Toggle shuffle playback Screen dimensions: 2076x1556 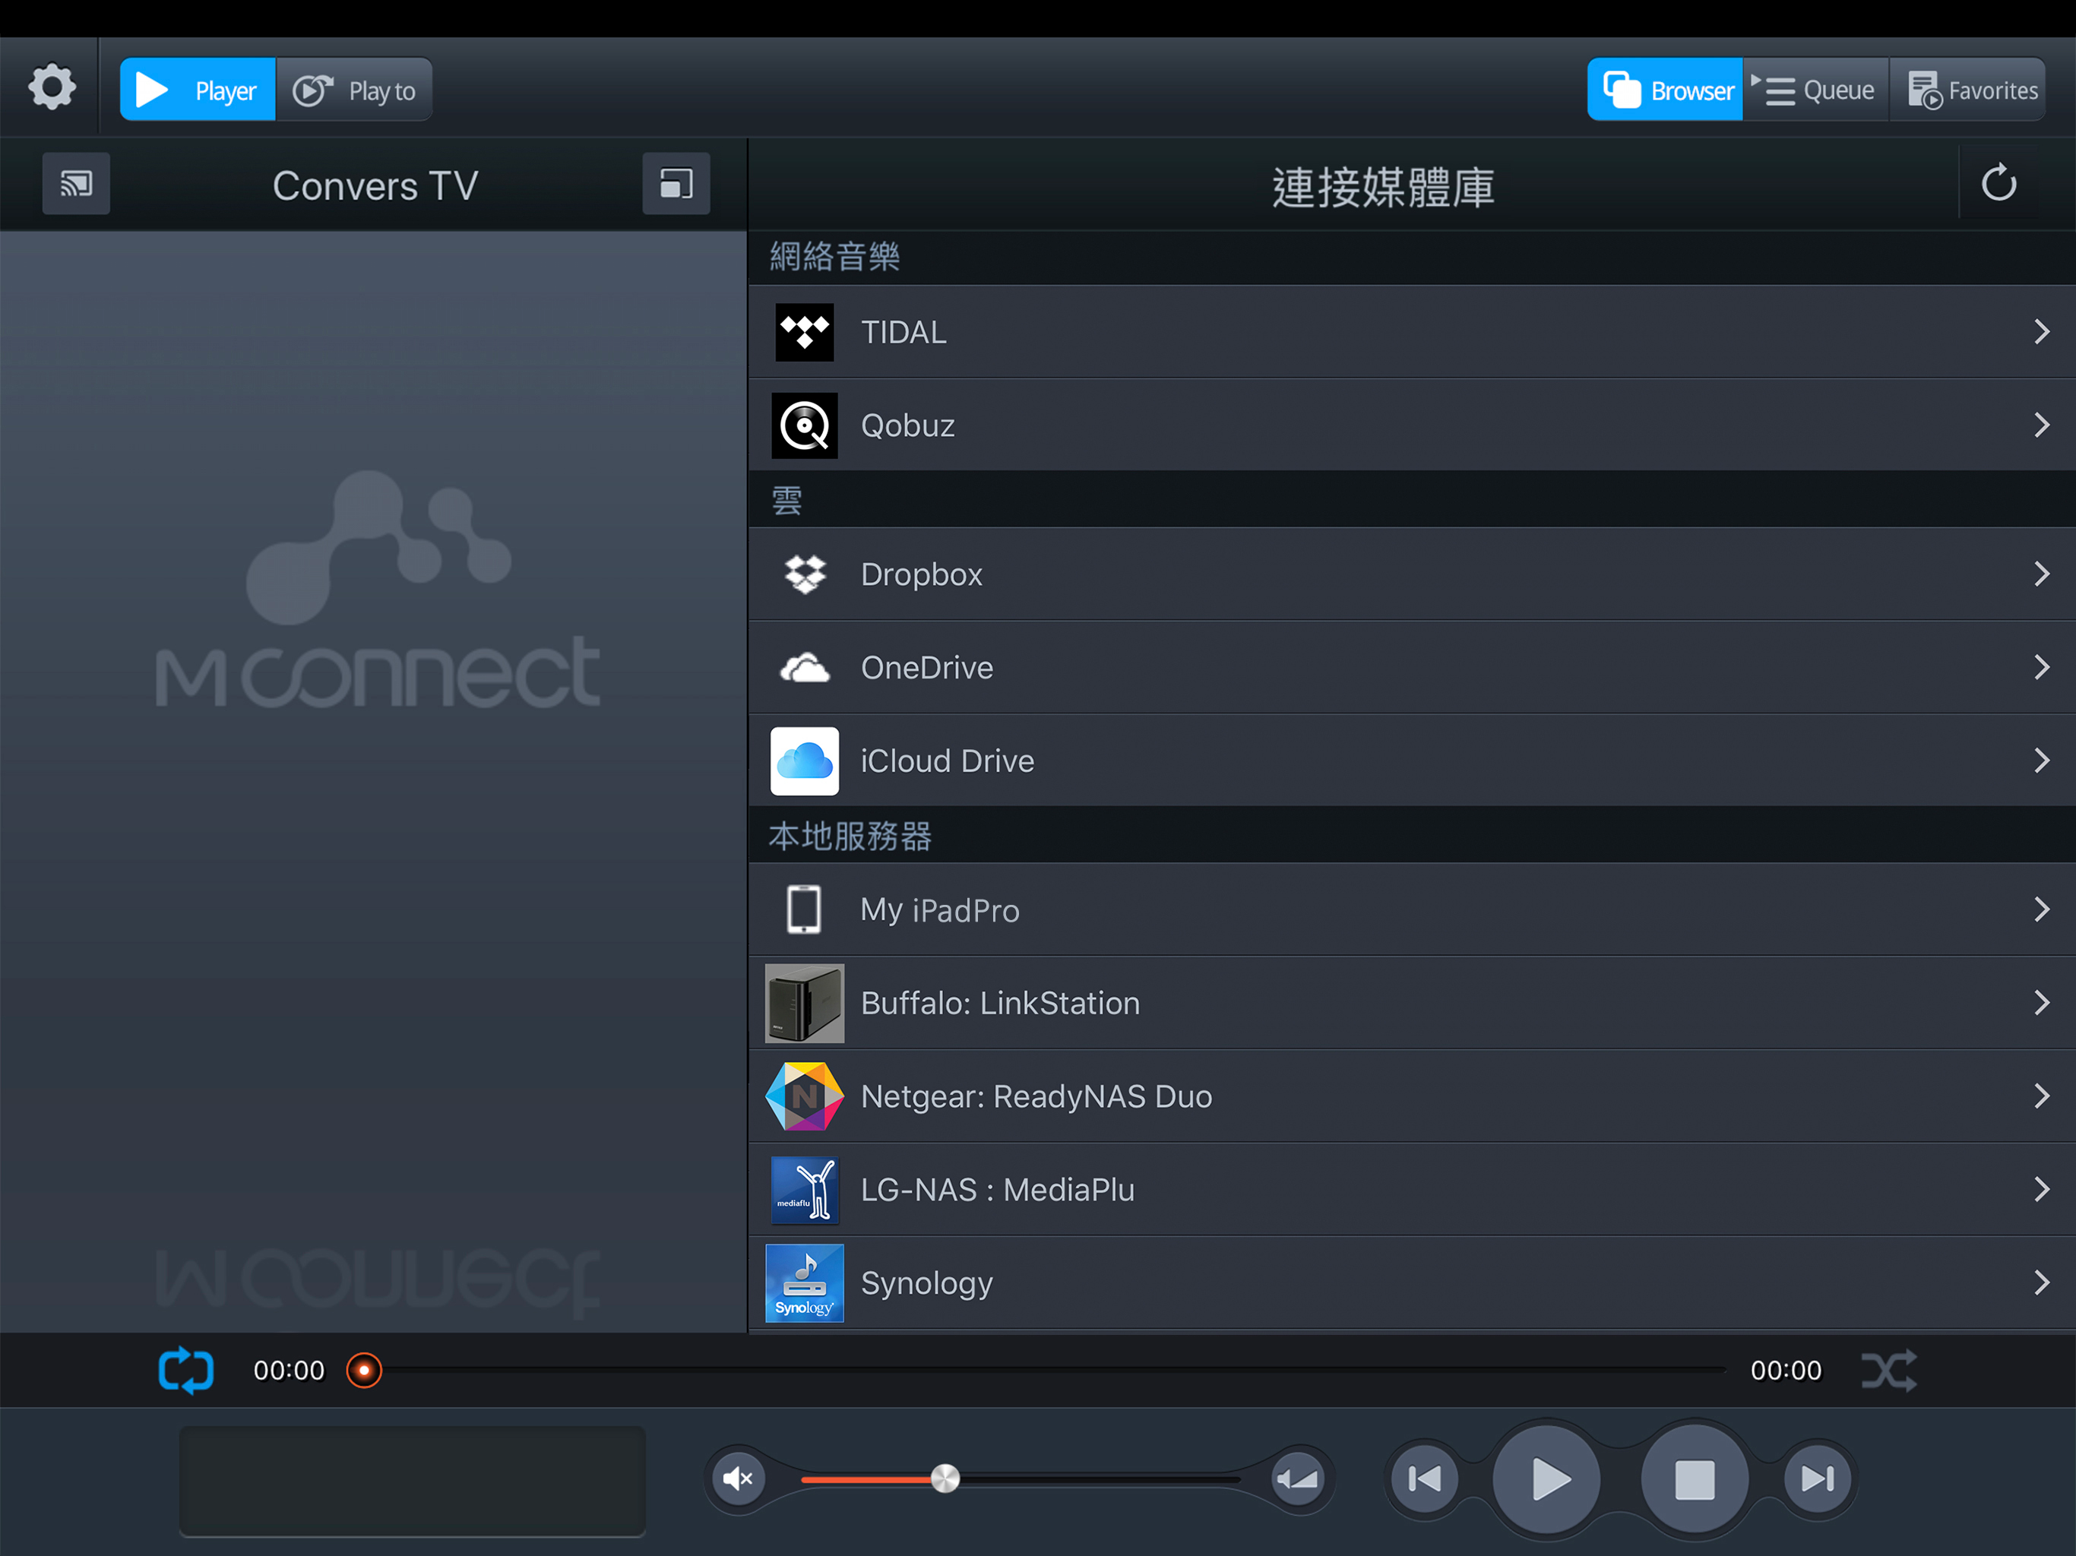1888,1370
